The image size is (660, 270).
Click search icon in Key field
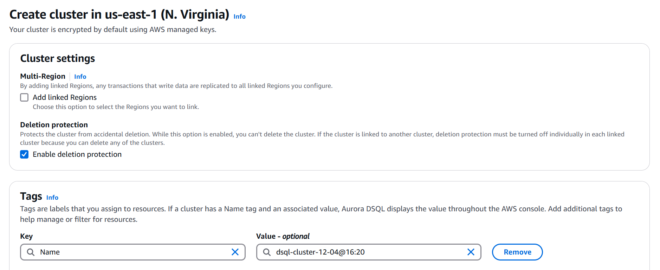pos(31,252)
